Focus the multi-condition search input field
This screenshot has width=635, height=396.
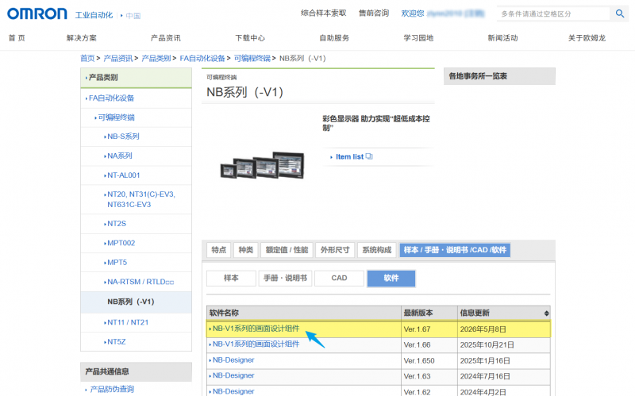click(553, 13)
